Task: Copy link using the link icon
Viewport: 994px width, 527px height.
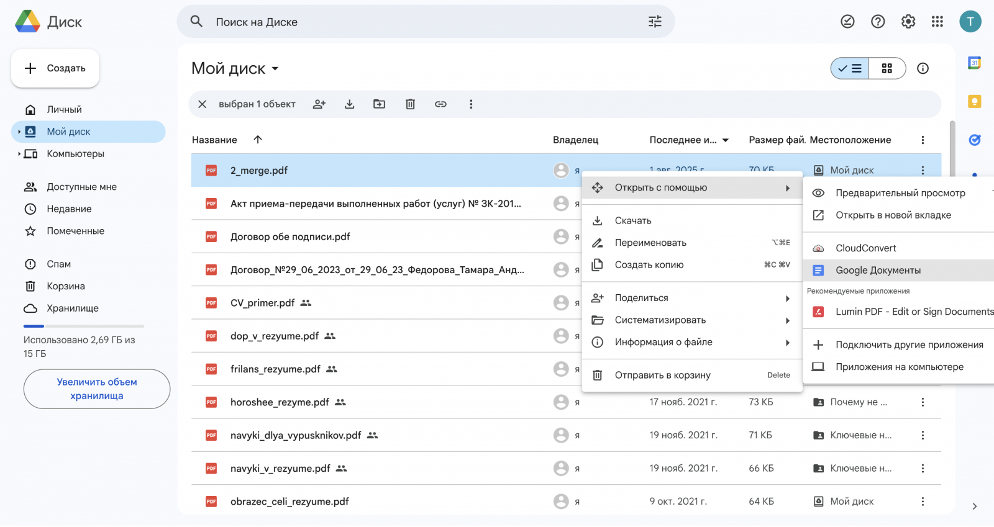Action: coord(440,104)
